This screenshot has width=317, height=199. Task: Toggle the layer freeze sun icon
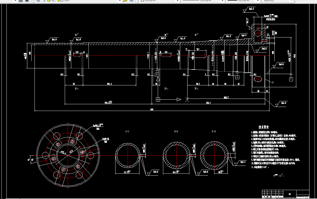[x=49, y=1]
